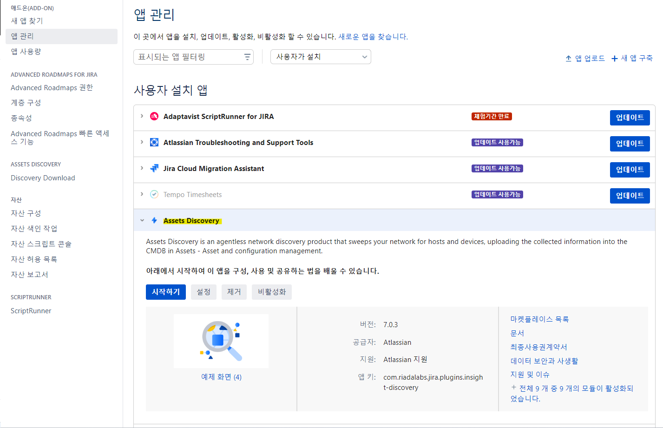
Task: Open the 최종사용권계약서 link
Action: [x=538, y=347]
